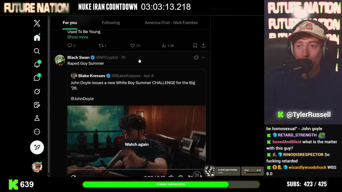
Task: Click chat username RETARD_STRENGTH
Action: (x=297, y=135)
